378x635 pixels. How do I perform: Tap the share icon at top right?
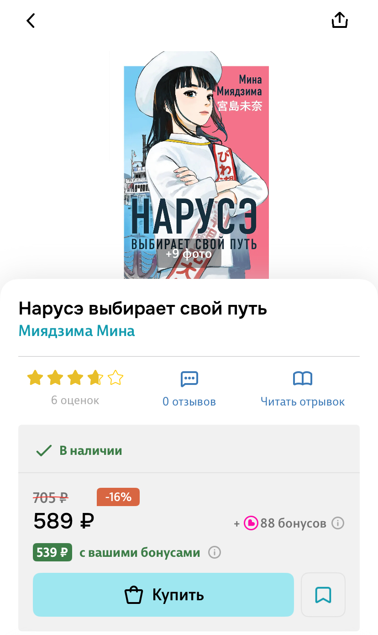(x=340, y=20)
